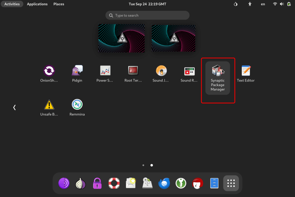The width and height of the screenshot is (295, 197).
Task: Launch Root Terminal
Action: point(133,74)
